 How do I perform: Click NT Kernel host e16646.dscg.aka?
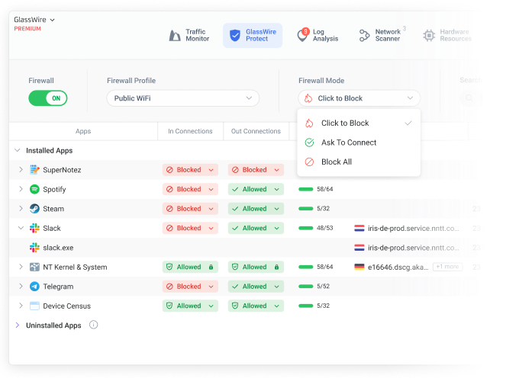[398, 267]
